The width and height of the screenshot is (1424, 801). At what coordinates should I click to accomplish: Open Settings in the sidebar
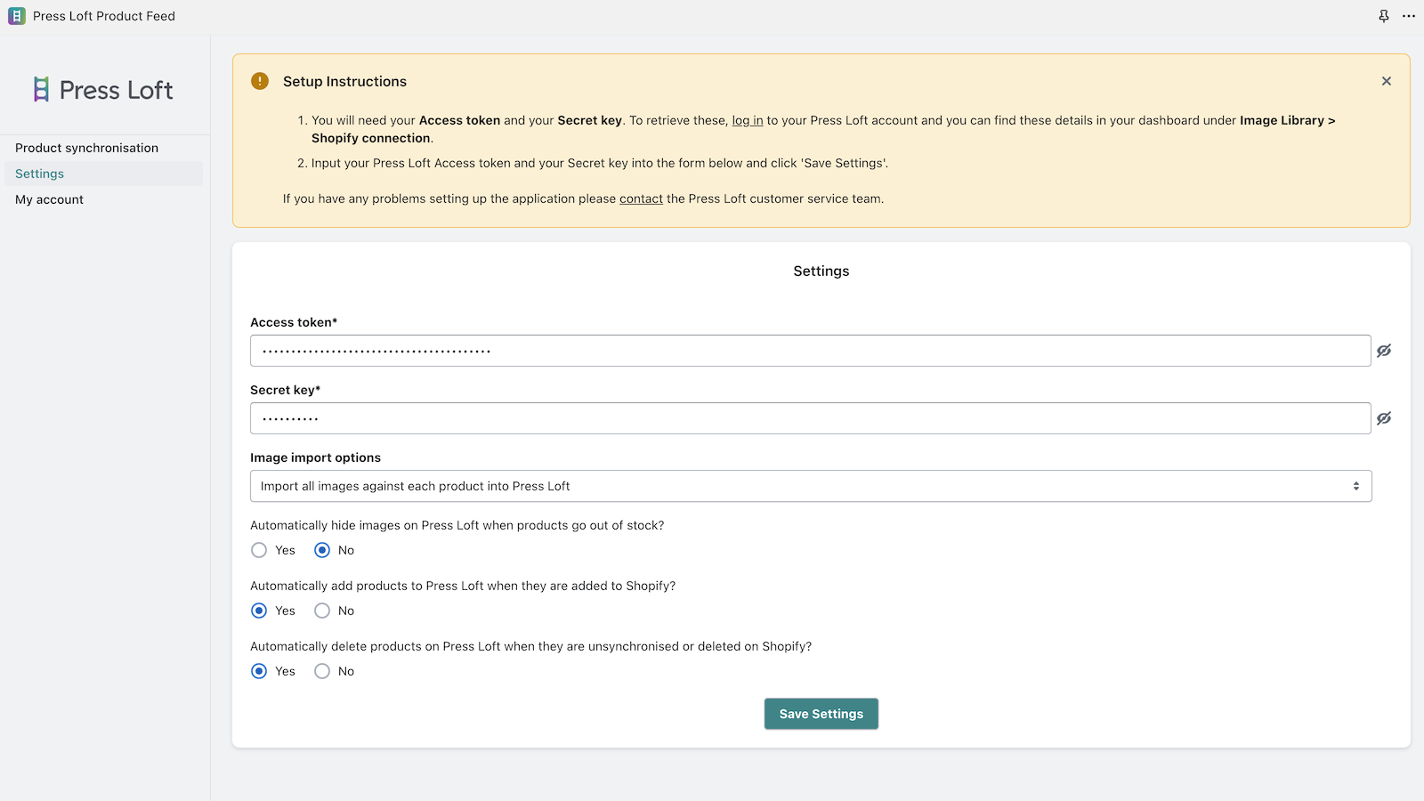tap(40, 174)
